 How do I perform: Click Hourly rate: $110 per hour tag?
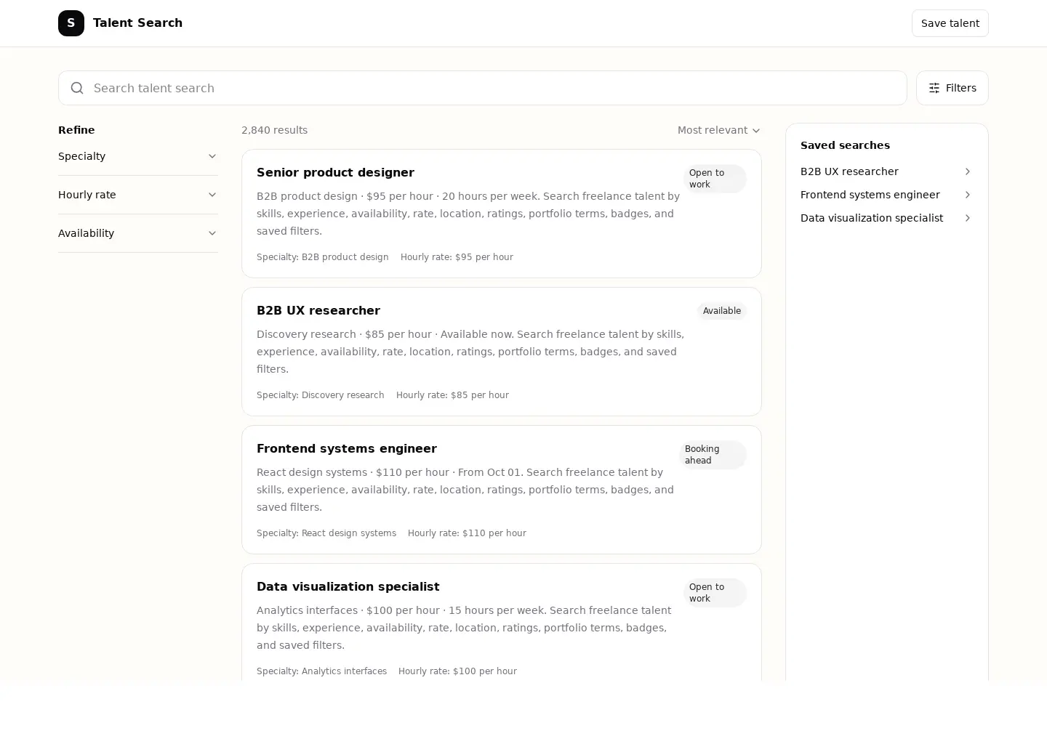pos(467,533)
